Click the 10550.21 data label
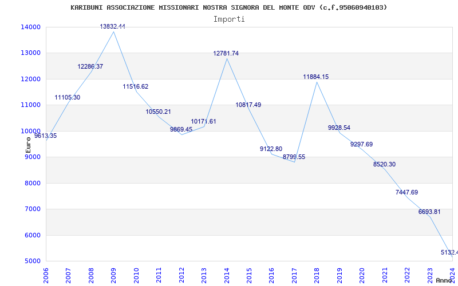 (x=159, y=112)
